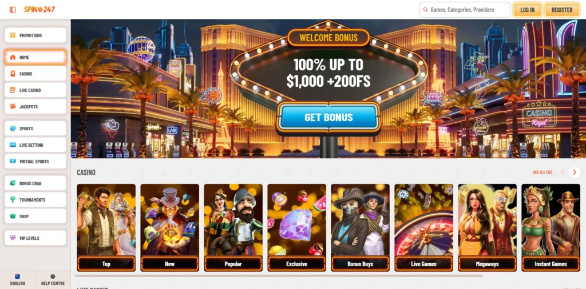
Task: Select the Home house icon
Action: (13, 58)
